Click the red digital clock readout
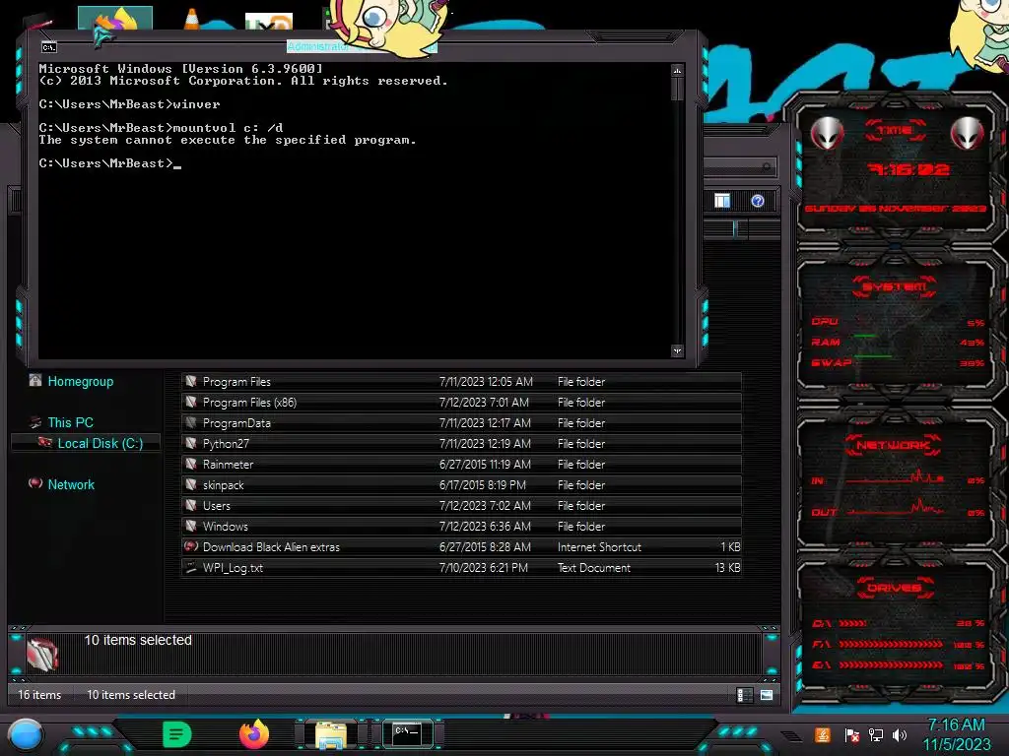Image resolution: width=1009 pixels, height=756 pixels. point(908,169)
